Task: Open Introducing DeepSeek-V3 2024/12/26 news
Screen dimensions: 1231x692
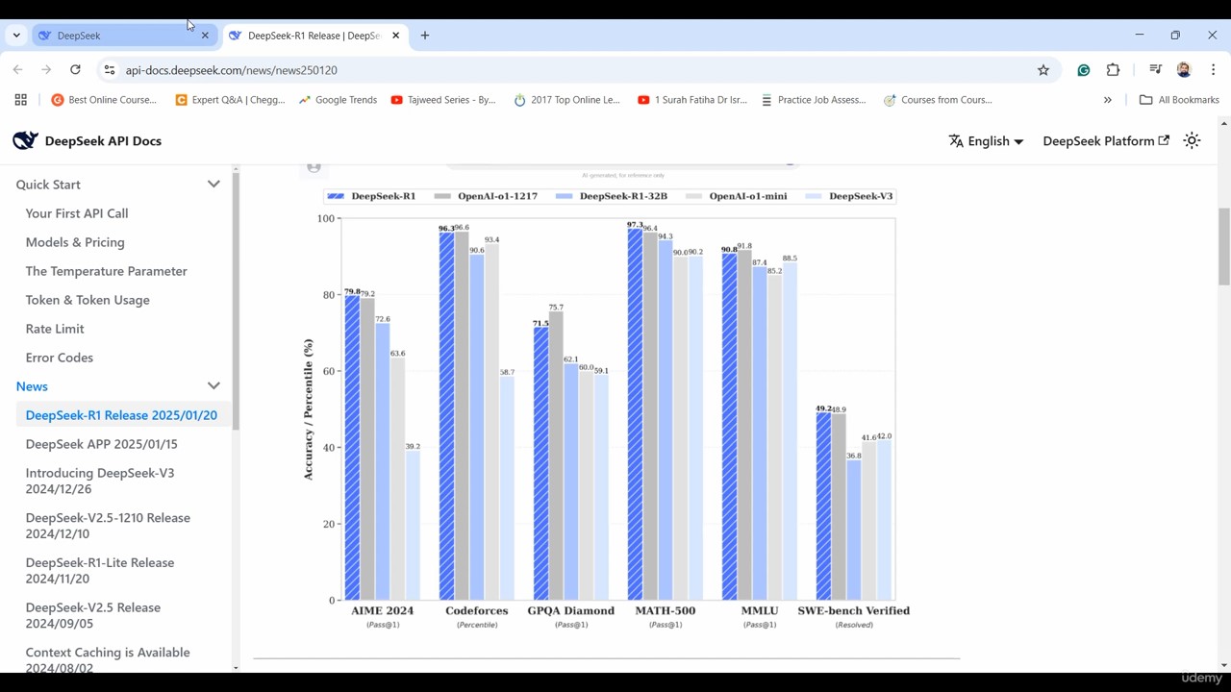Action: tap(100, 481)
